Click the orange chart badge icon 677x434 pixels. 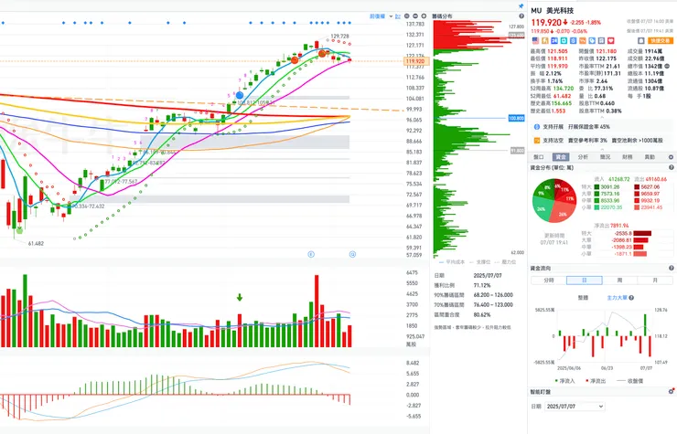583,40
